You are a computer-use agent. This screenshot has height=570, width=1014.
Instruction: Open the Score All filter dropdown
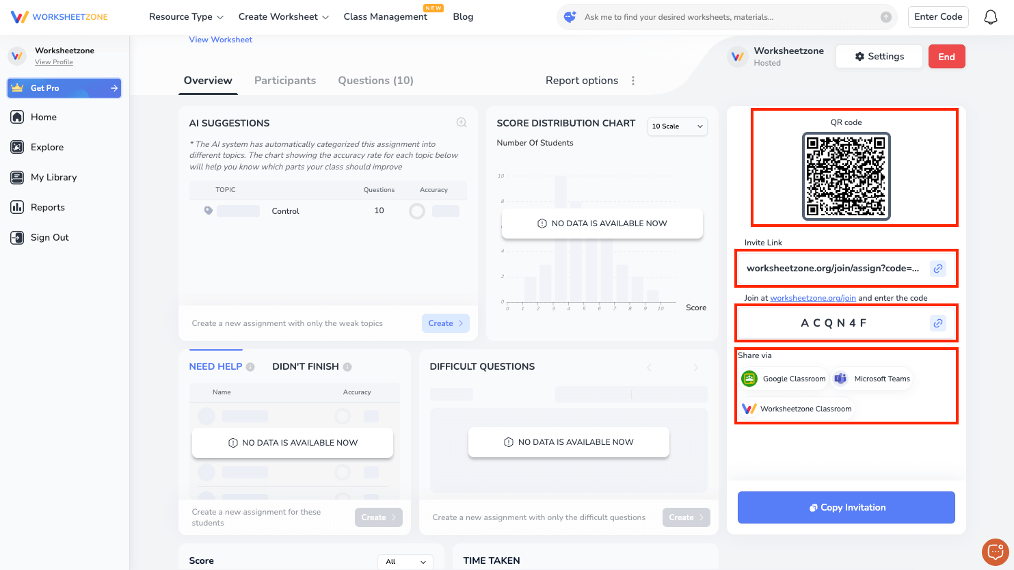[x=405, y=562]
